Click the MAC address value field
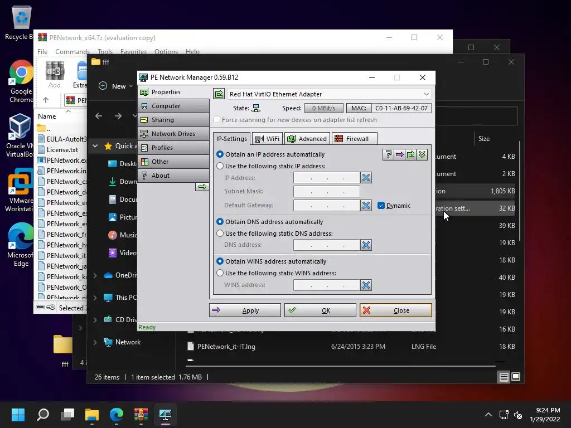The width and height of the screenshot is (571, 428). 401,108
